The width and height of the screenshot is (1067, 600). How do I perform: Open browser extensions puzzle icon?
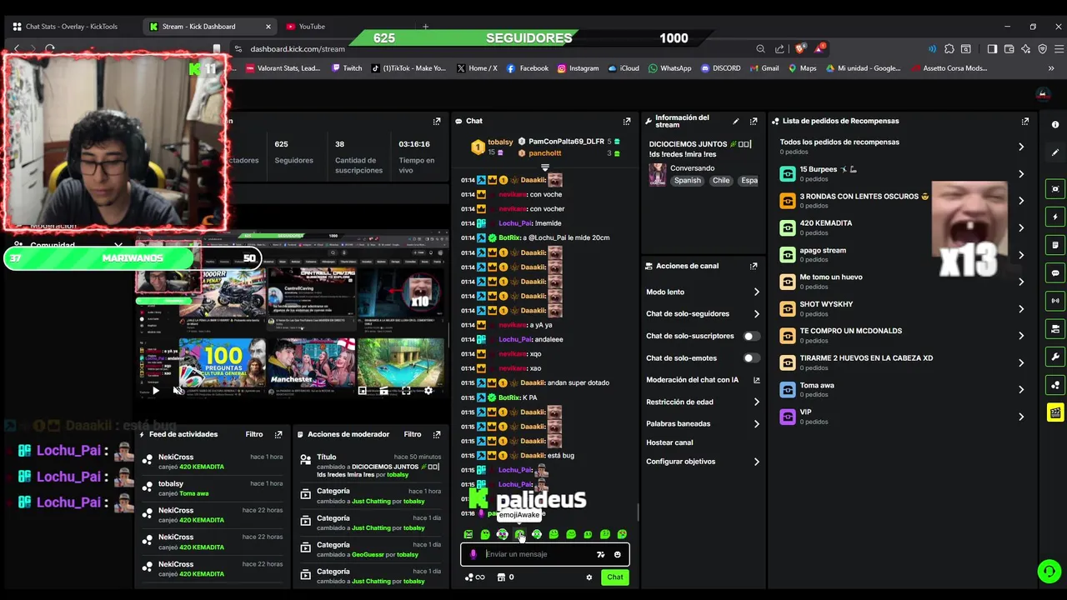point(949,48)
